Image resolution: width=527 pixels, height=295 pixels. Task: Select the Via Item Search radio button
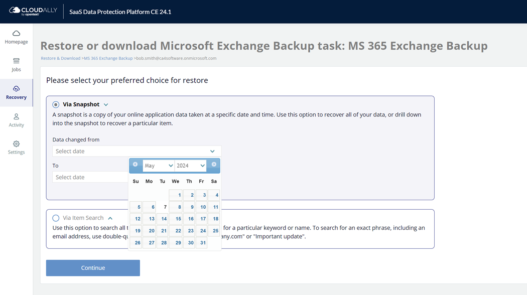(56, 218)
